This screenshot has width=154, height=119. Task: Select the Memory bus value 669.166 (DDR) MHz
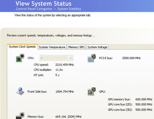tap(68, 117)
